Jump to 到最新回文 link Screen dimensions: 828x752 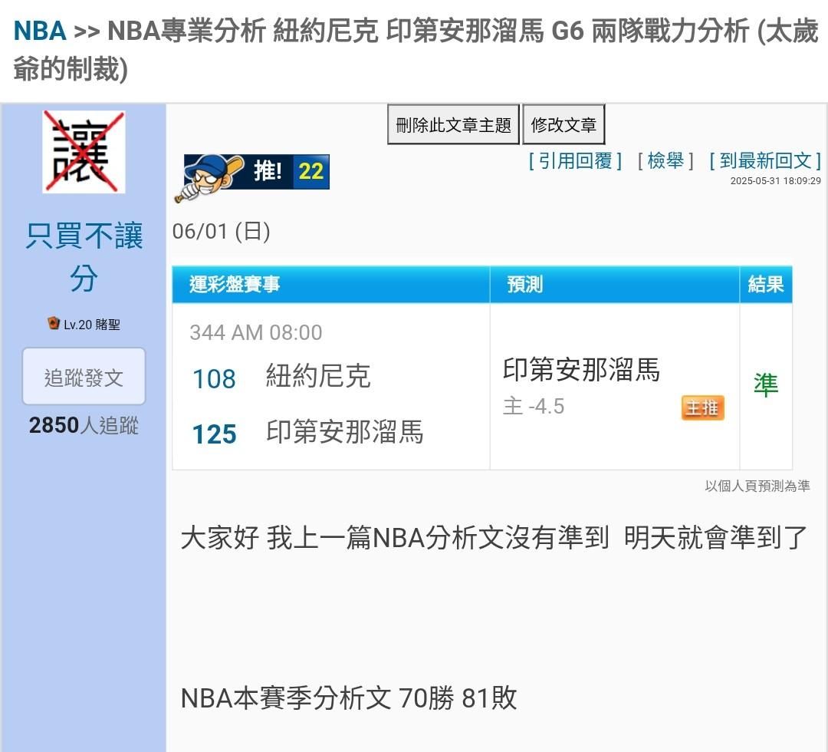pos(765,160)
